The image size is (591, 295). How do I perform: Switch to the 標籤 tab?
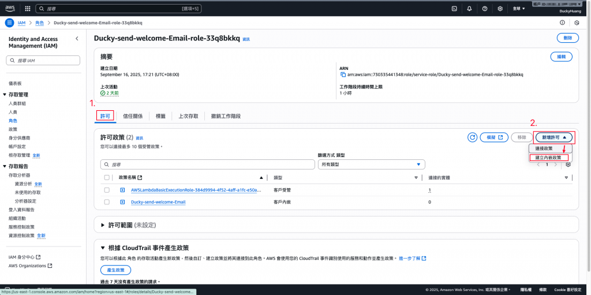(x=160, y=116)
